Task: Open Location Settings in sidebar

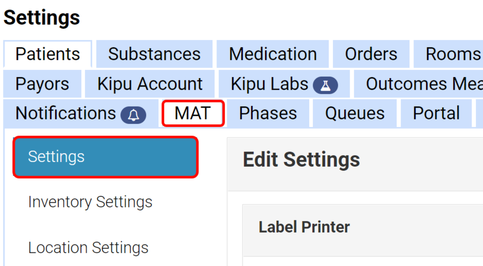Action: (88, 248)
